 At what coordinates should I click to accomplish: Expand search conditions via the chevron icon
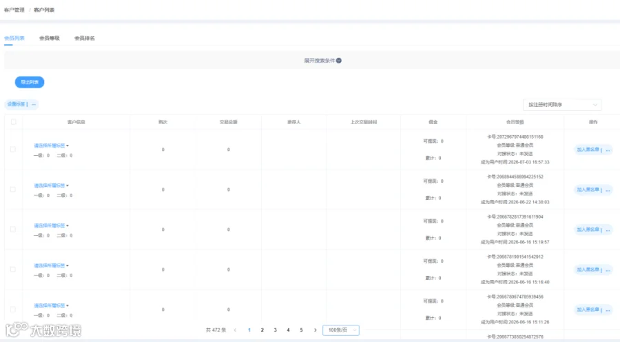click(339, 61)
